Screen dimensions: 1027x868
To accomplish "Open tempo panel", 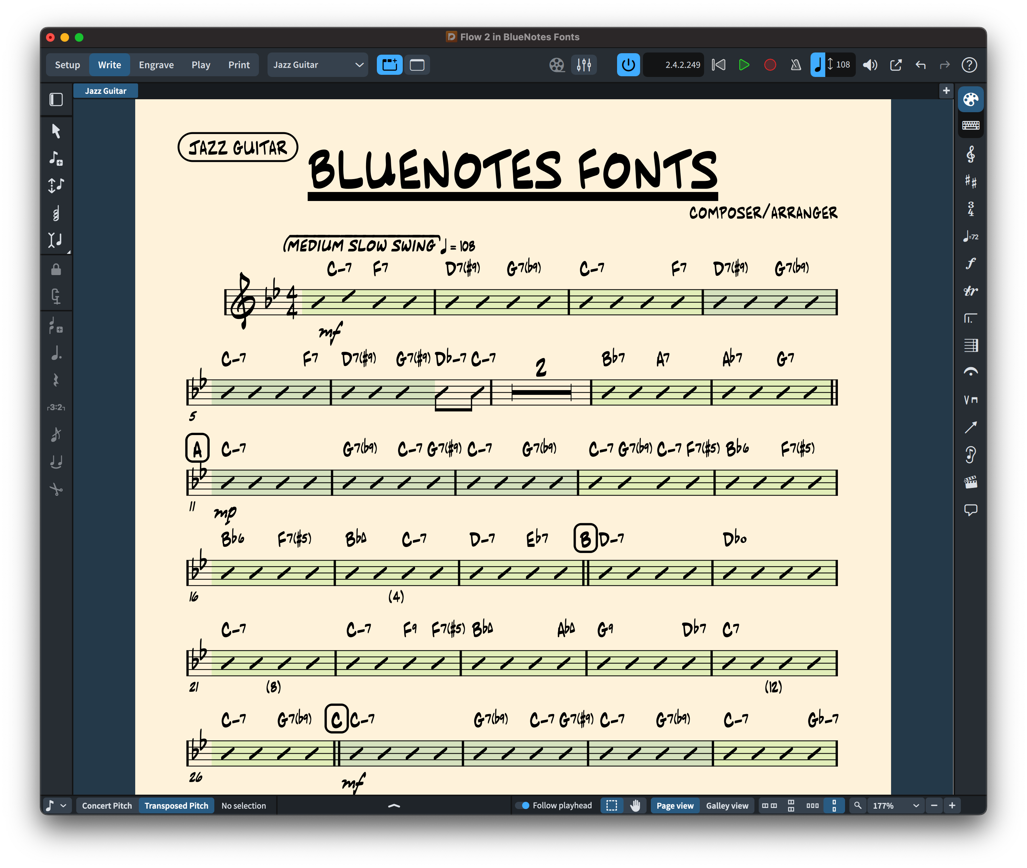I will pyautogui.click(x=971, y=236).
